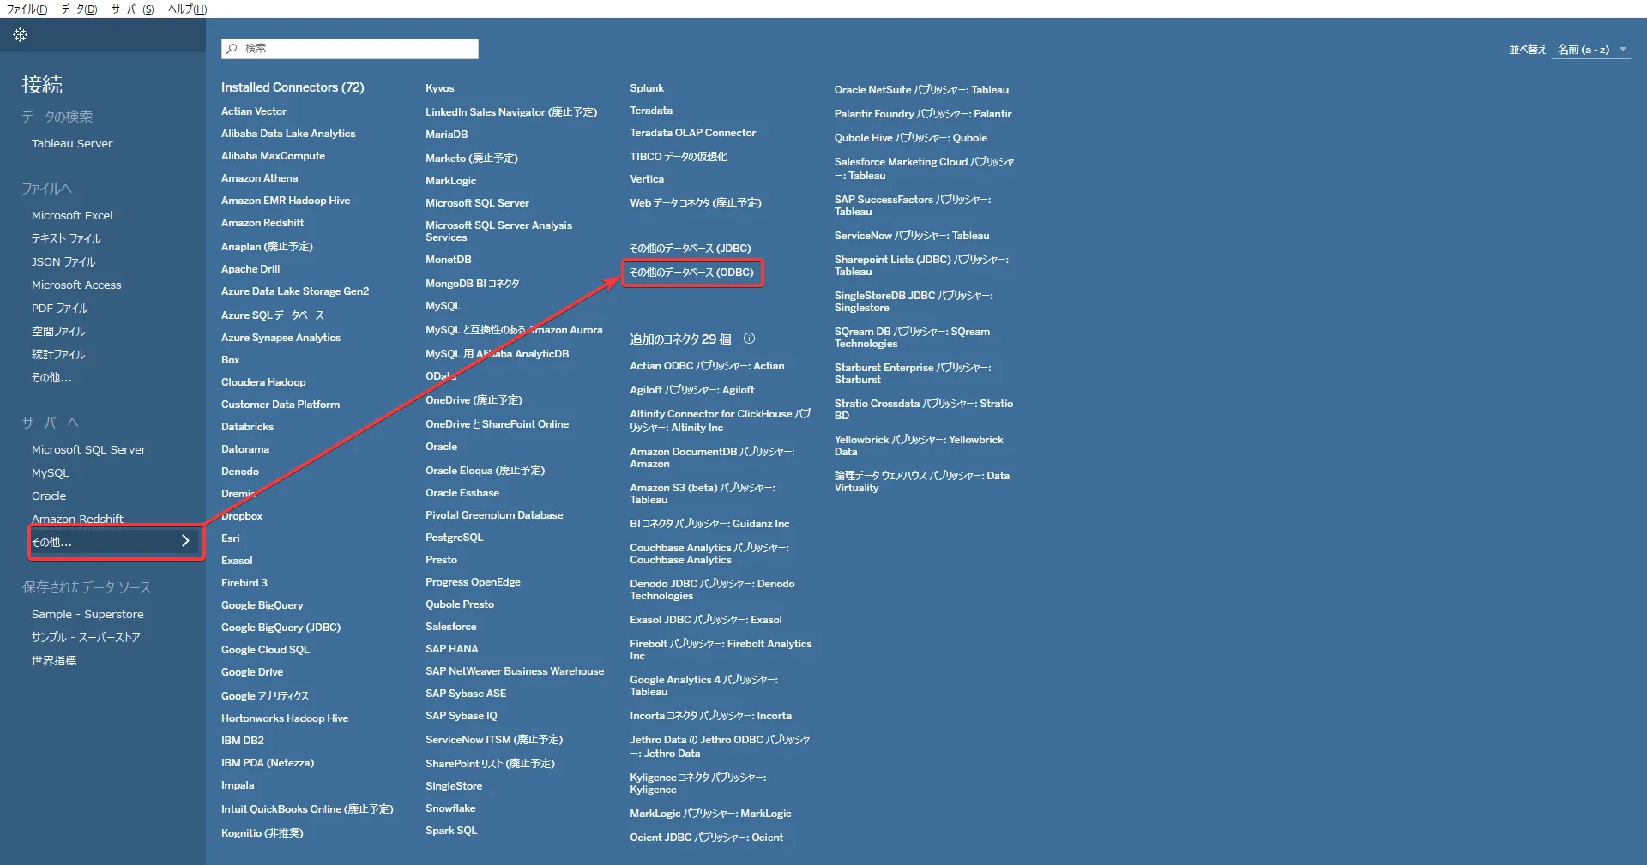Select その他のデータベース (ODBC) connector
This screenshot has height=865, width=1647.
pos(691,273)
